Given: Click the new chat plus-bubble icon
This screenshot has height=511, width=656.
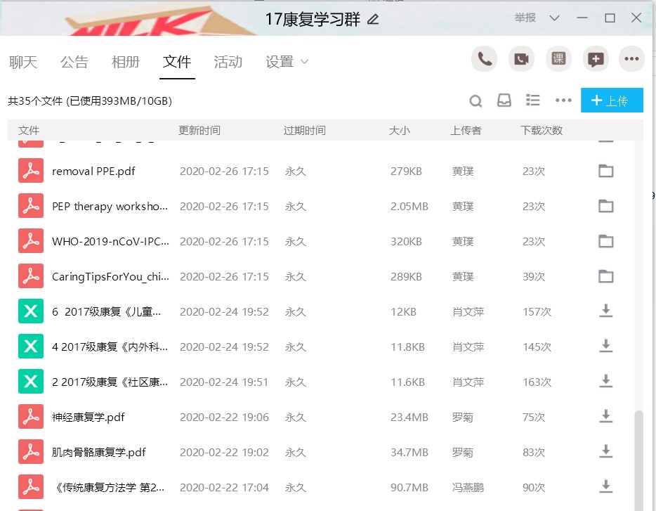Looking at the screenshot, I should coord(596,59).
